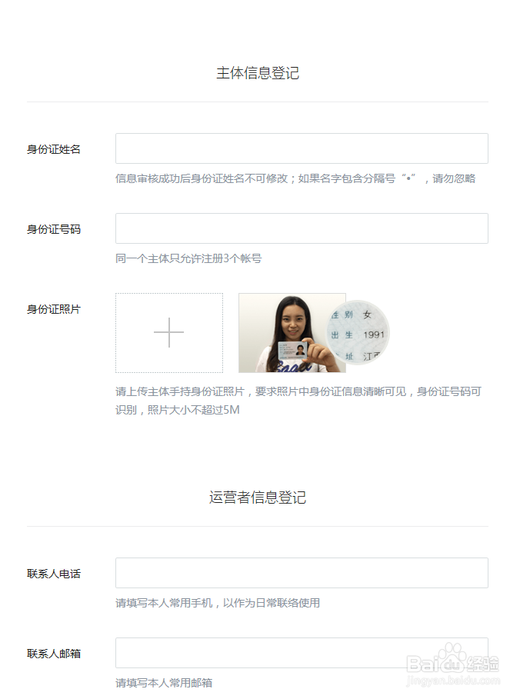Focus the 身份证姓名 input field
This screenshot has height=699, width=530.
click(302, 148)
